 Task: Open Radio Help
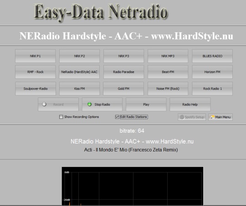pos(190,104)
